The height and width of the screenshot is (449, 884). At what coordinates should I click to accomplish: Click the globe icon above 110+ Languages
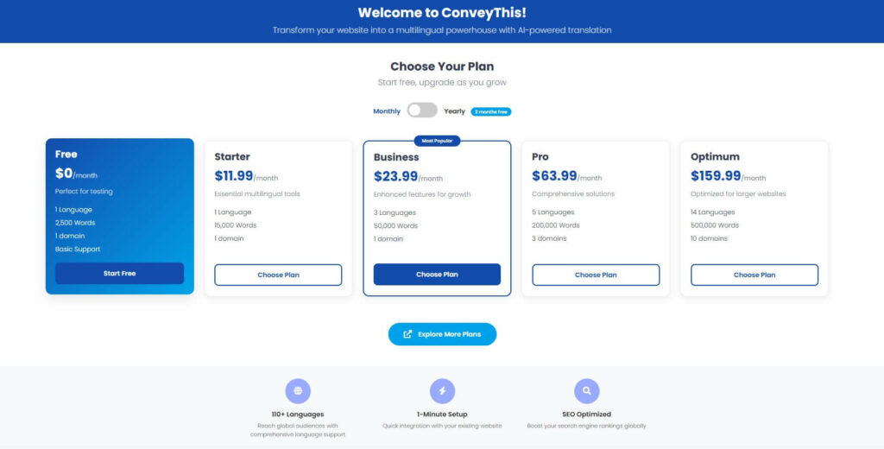click(x=298, y=391)
